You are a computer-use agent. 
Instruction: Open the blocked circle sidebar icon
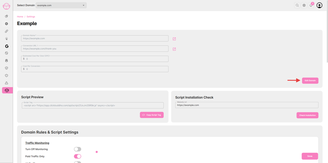coord(6,53)
